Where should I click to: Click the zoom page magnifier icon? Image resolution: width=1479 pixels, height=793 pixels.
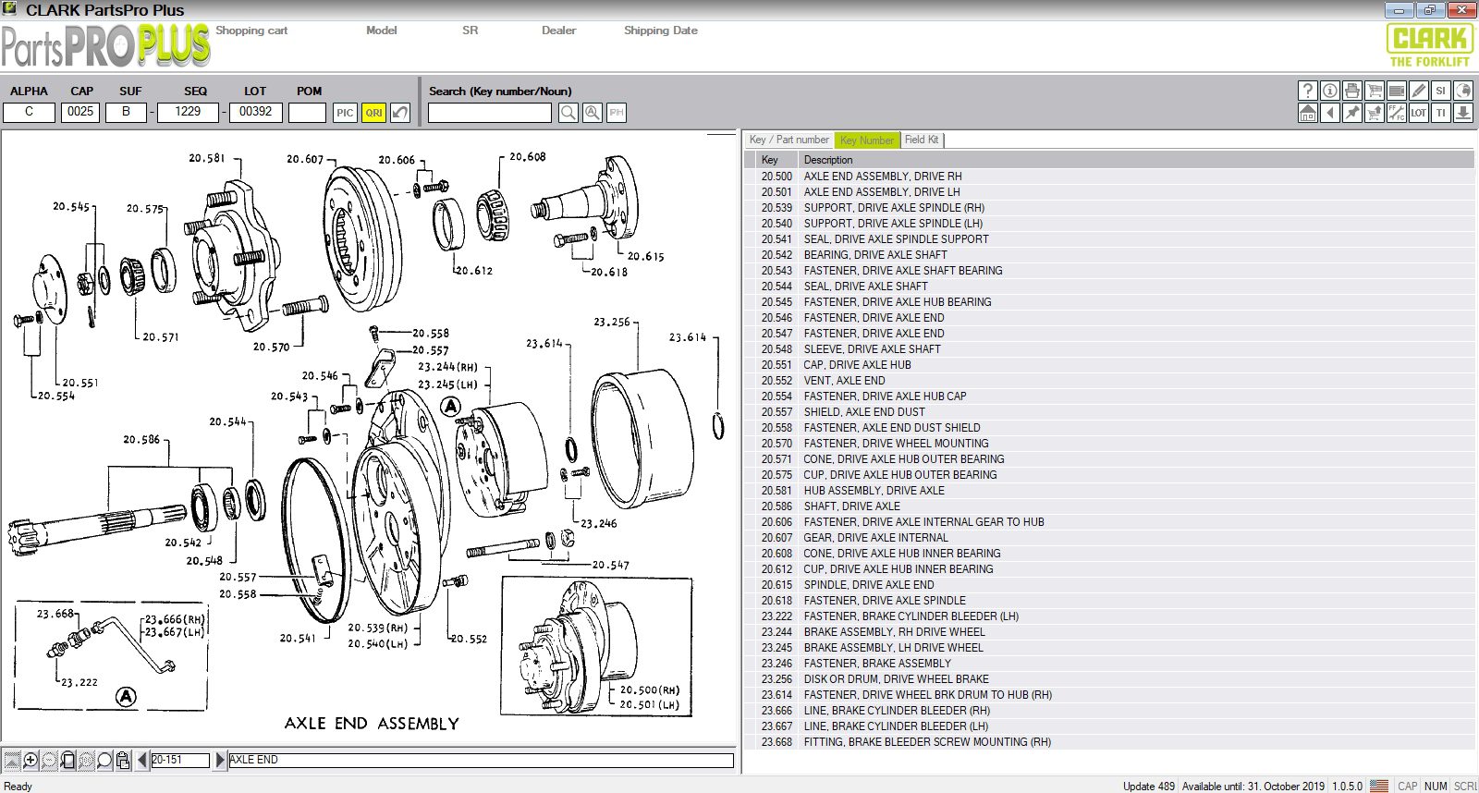pyautogui.click(x=67, y=760)
